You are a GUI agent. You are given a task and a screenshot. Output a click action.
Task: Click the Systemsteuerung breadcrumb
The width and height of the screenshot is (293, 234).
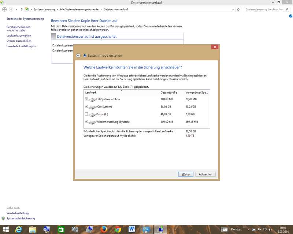(44, 10)
